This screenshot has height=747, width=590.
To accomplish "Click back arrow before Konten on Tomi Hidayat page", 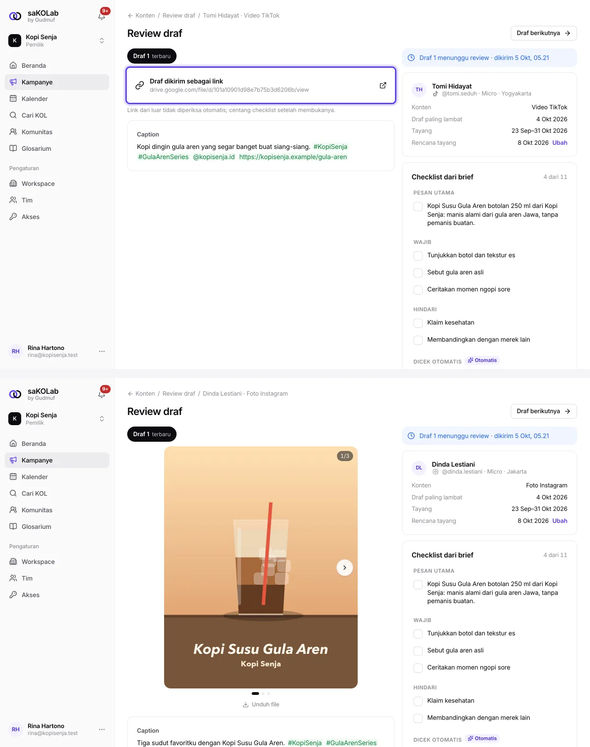I will 130,16.
